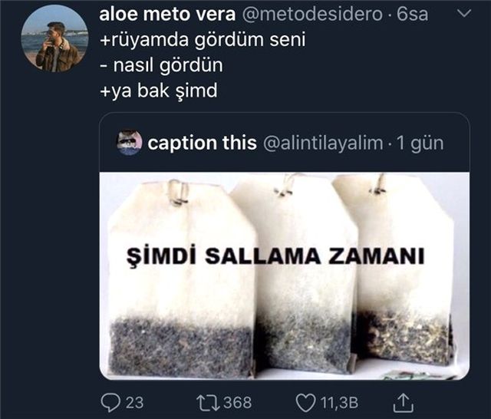Click the aloe meto vera display name
The width and height of the screenshot is (491, 419).
(x=167, y=15)
